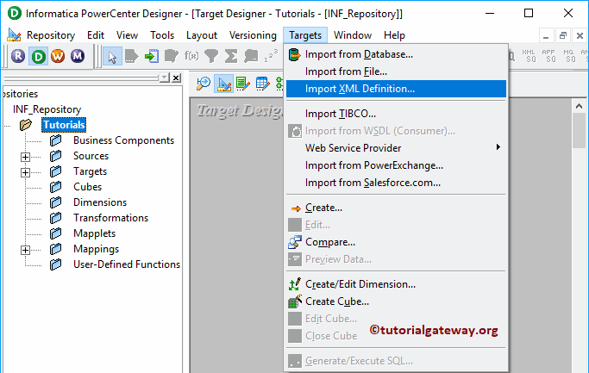Open the navigator panel dropdown arrow

coord(164,78)
